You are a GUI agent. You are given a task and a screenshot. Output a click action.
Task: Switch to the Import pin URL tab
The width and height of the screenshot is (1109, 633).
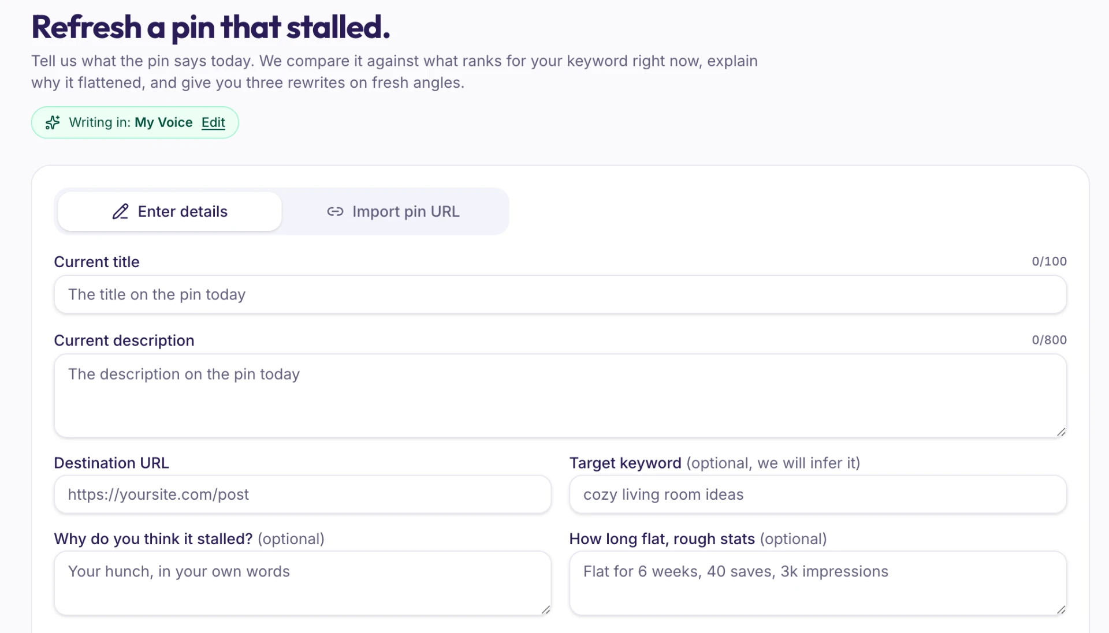coord(393,212)
